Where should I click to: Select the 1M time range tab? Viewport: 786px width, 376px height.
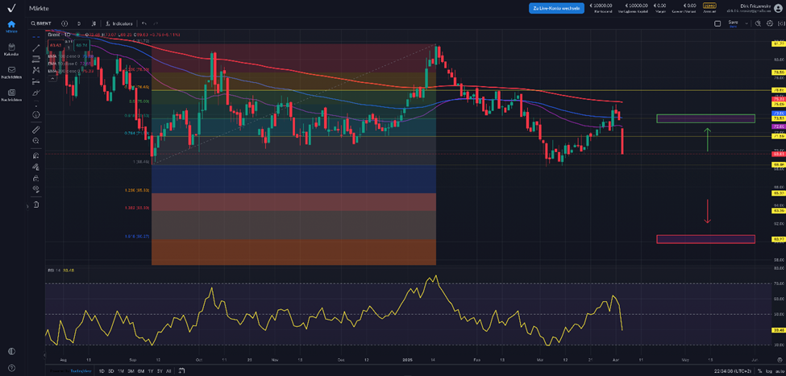pos(120,370)
